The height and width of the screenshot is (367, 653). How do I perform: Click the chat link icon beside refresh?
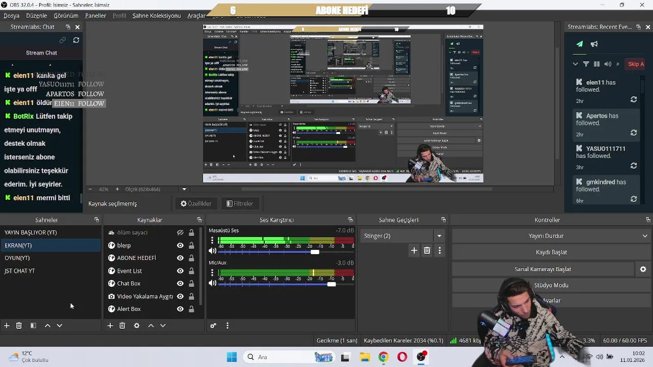(x=62, y=40)
